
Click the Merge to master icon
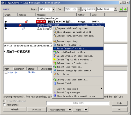click(x=55, y=45)
